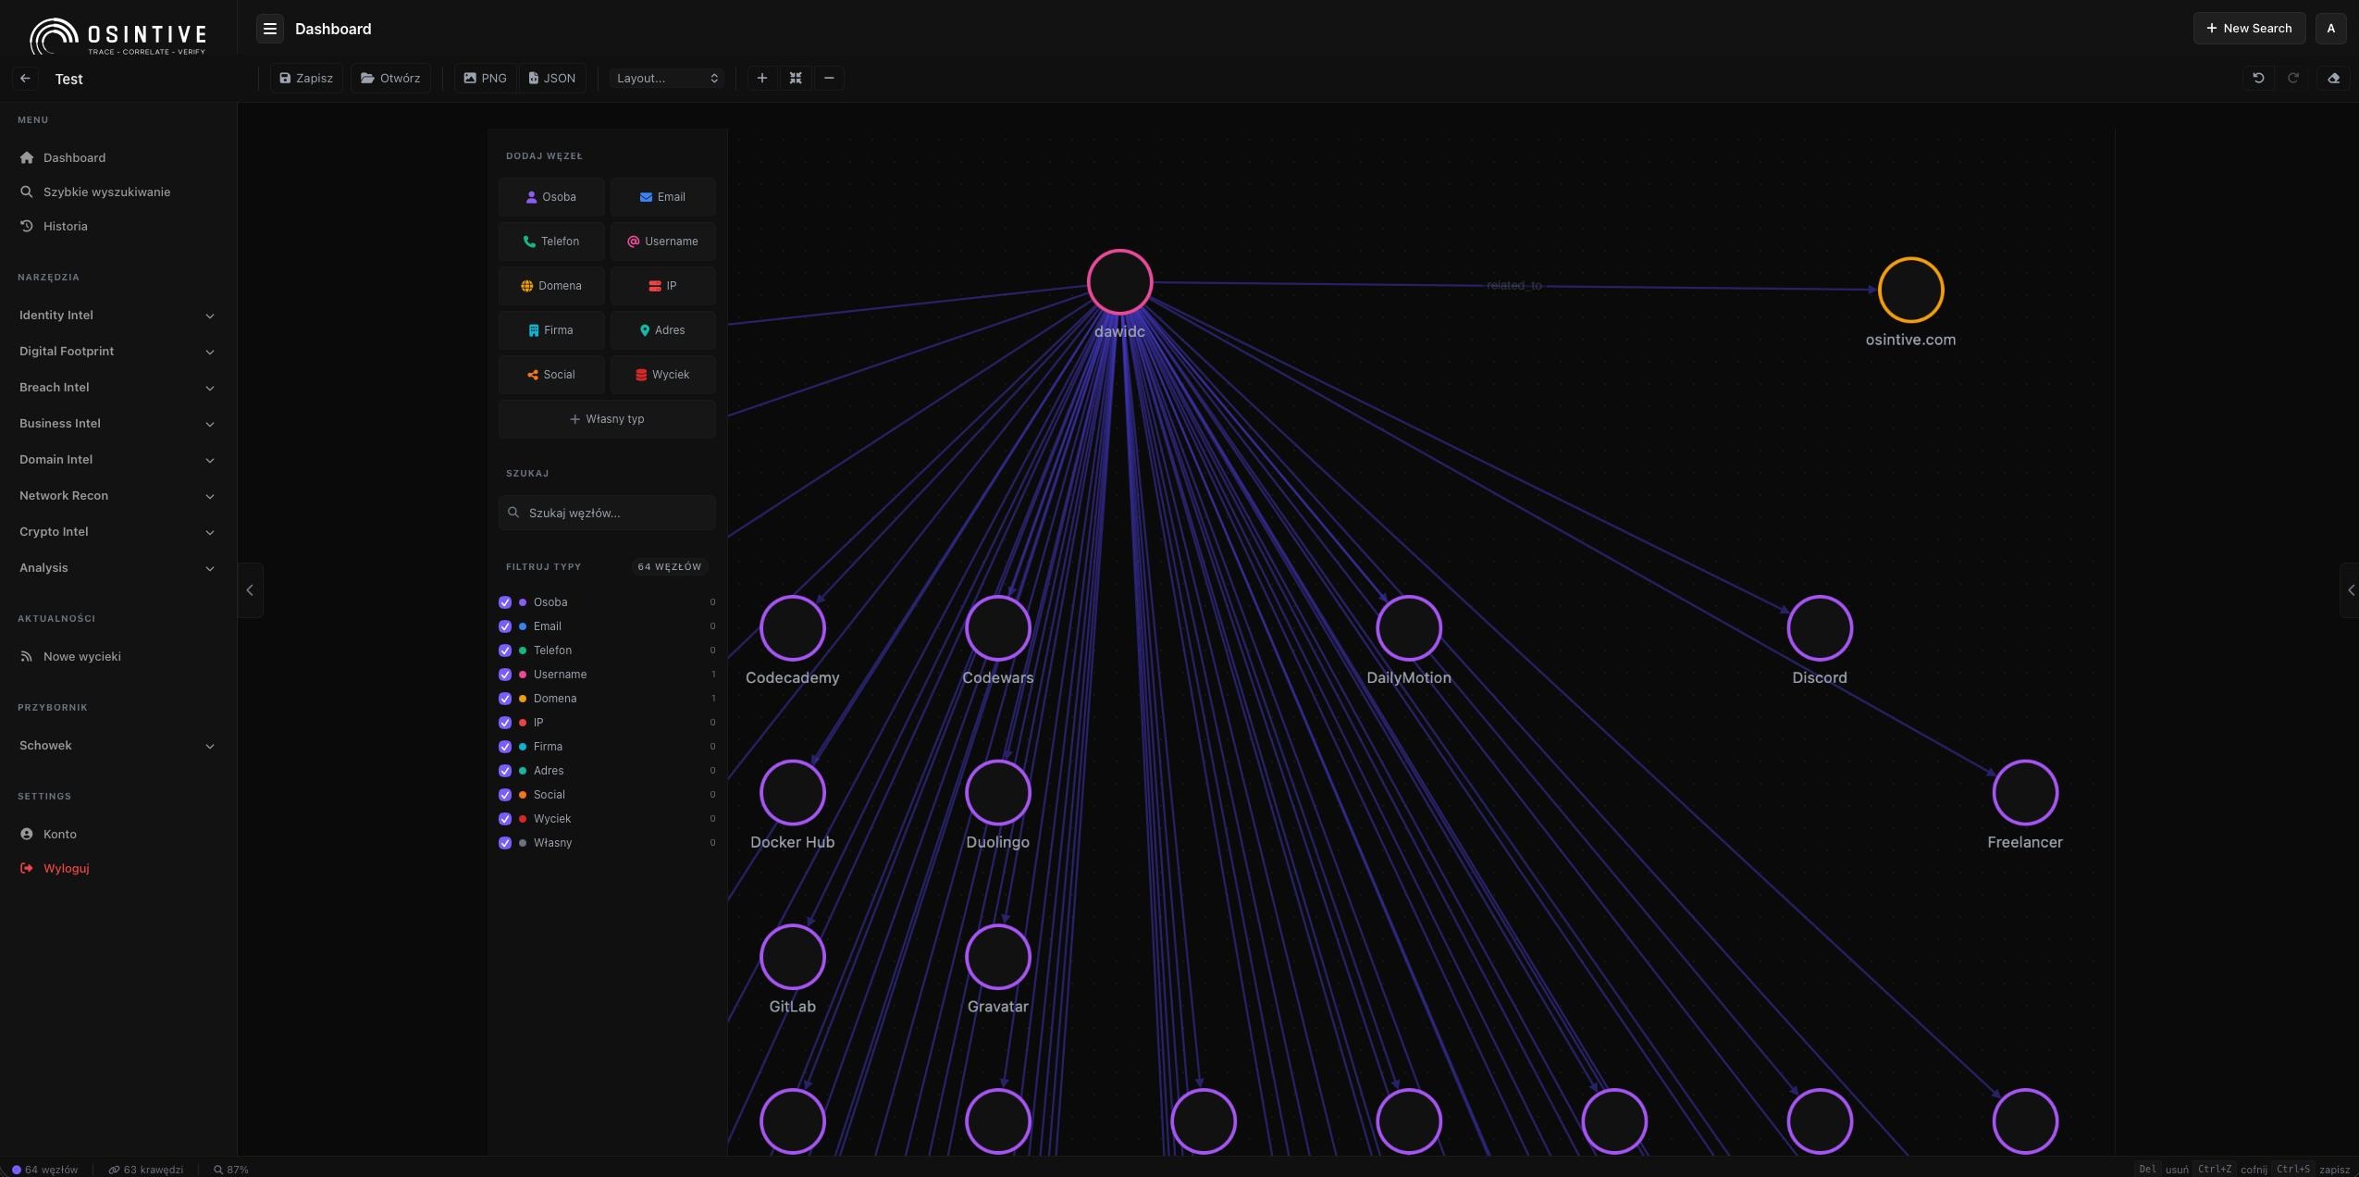The image size is (2359, 1177).
Task: Toggle the Firma type filter
Action: [x=505, y=747]
